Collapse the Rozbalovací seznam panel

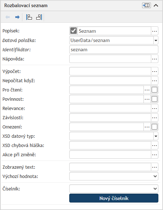point(156,5)
